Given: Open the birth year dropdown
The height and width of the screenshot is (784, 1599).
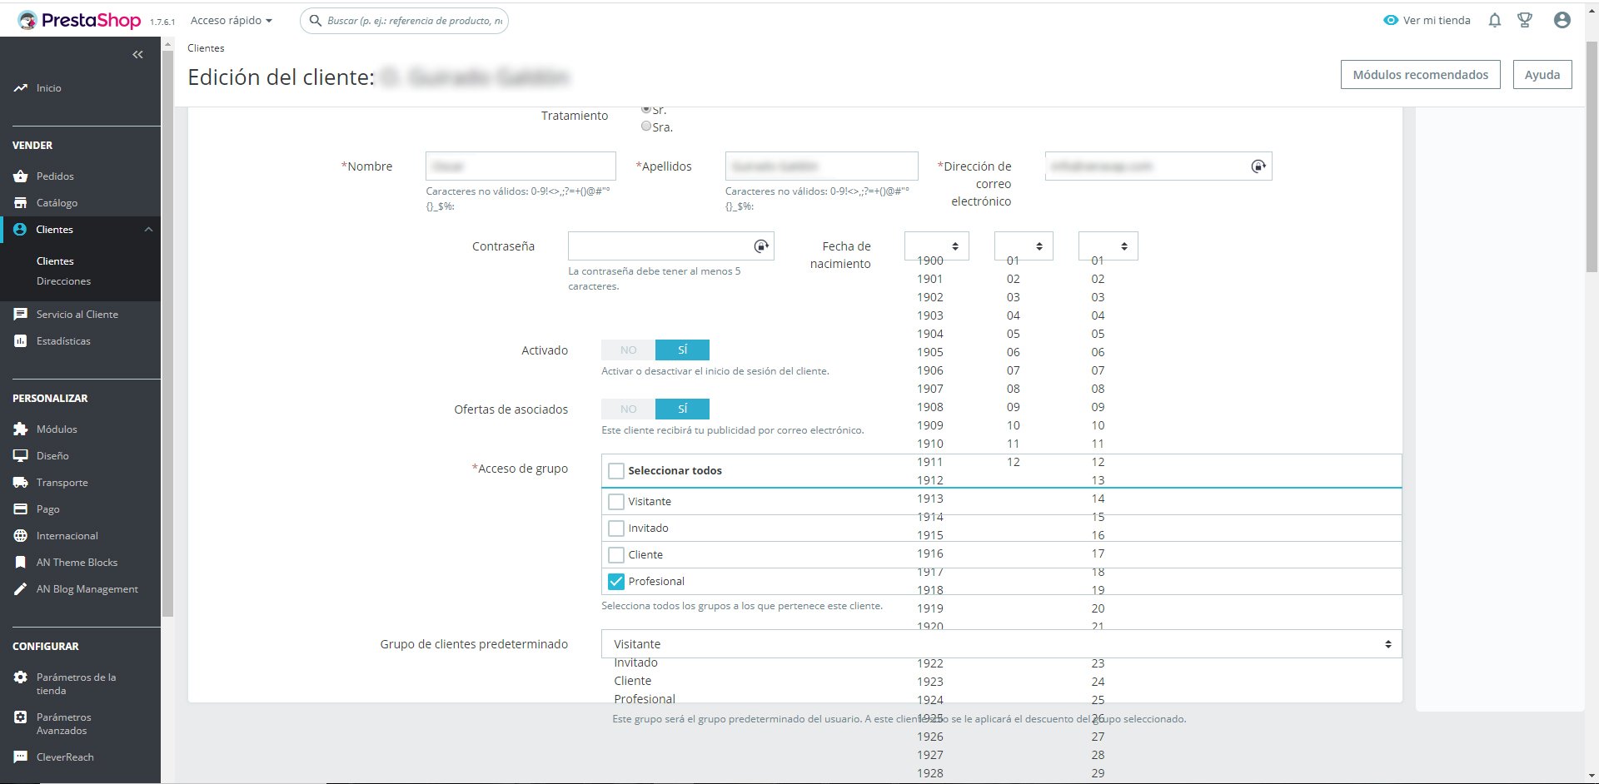Looking at the screenshot, I should coord(936,246).
